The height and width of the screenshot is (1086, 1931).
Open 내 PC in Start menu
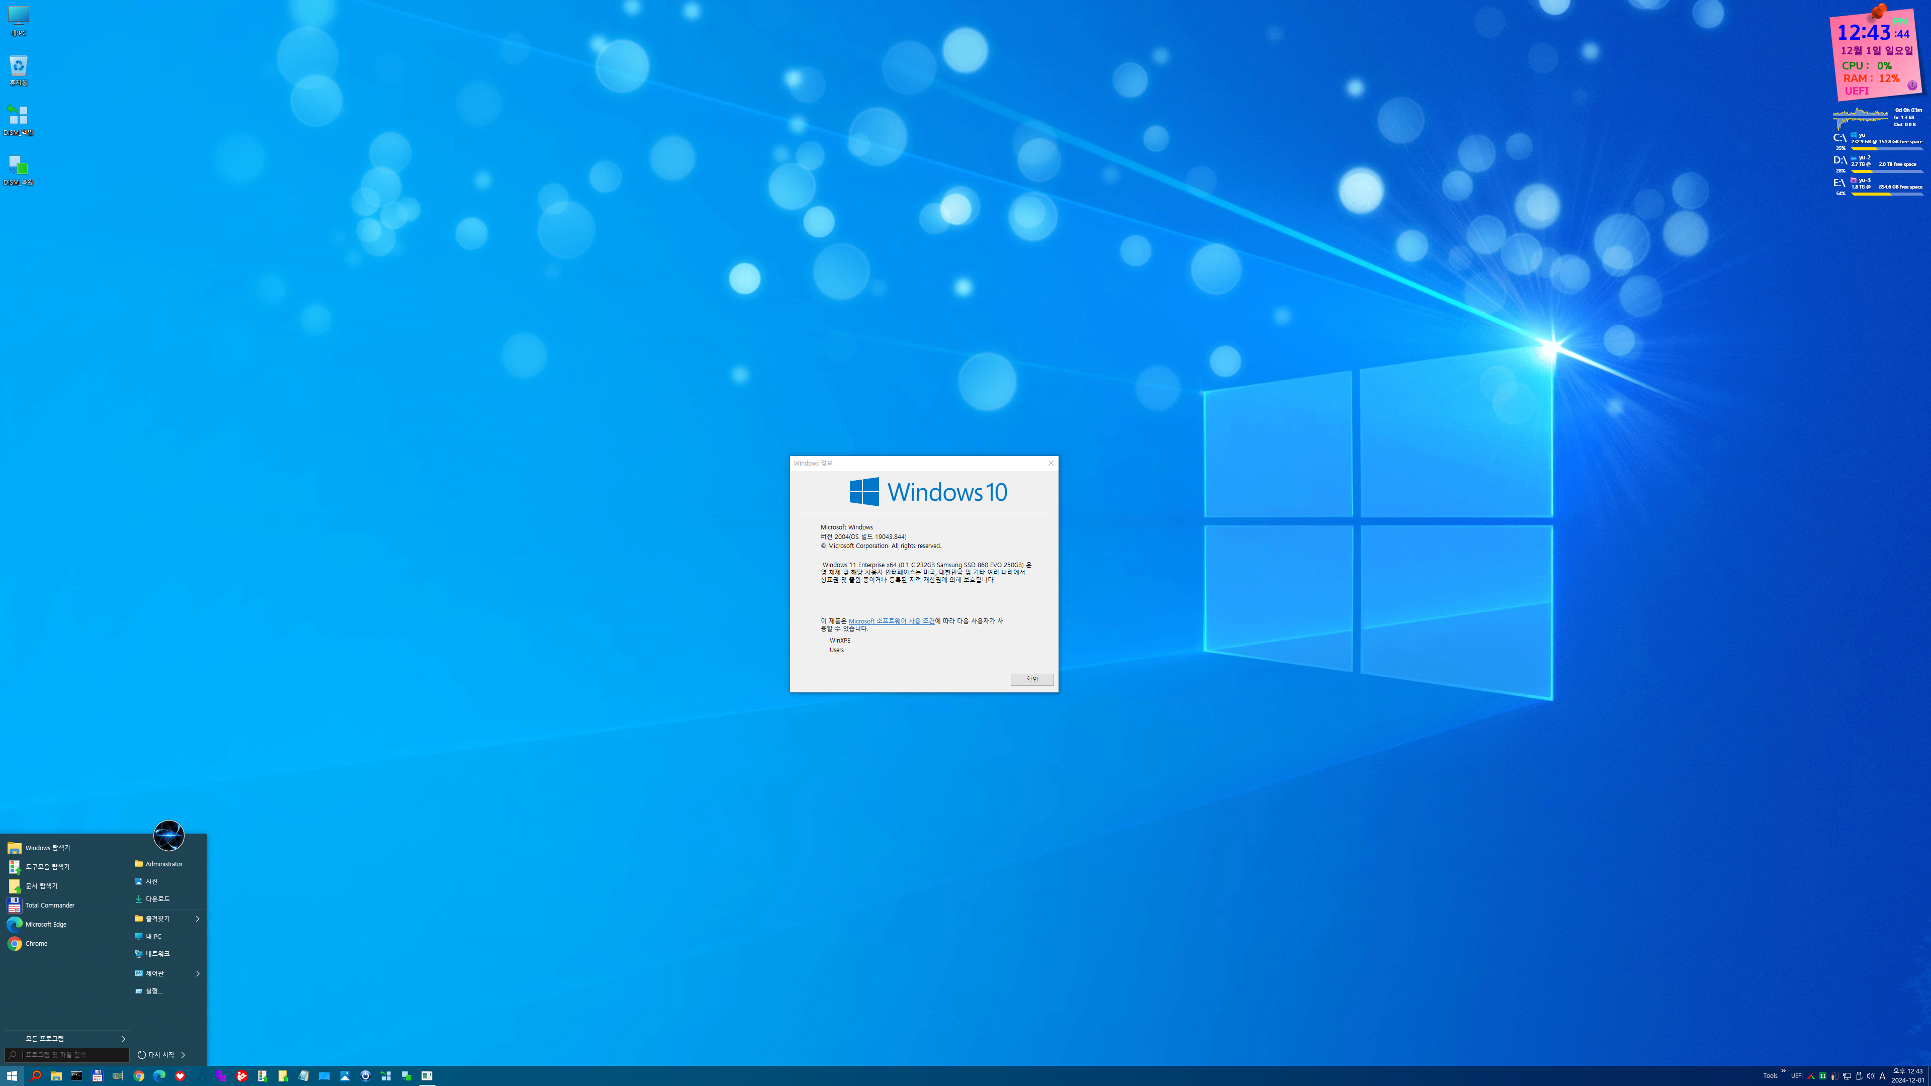[168, 936]
